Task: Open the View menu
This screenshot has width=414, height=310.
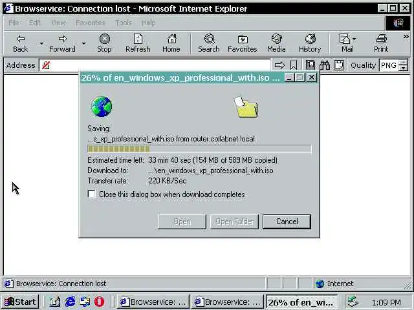Action: pyautogui.click(x=59, y=23)
